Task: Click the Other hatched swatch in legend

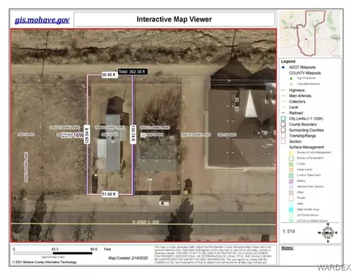Action: pos(291,192)
